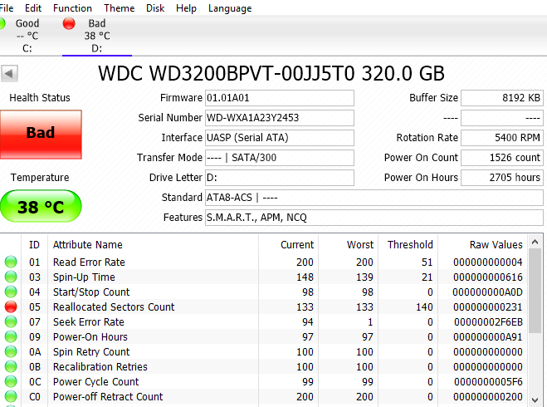Image resolution: width=547 pixels, height=407 pixels.
Task: Select the Power-On Hours attribute row
Action: (264, 337)
